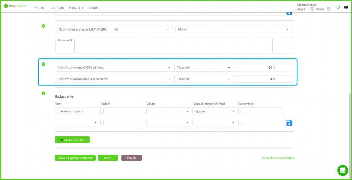Click info icon beside Budget ente section

(43, 93)
